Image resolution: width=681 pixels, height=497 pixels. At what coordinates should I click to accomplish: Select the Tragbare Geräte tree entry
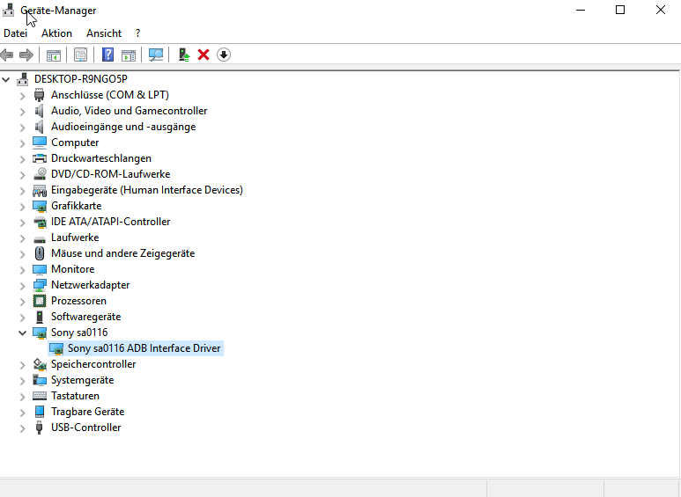pyautogui.click(x=88, y=412)
